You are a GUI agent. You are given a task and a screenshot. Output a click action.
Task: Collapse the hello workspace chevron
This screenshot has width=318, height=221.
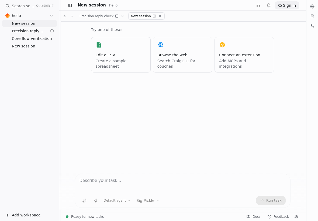[x=51, y=16]
